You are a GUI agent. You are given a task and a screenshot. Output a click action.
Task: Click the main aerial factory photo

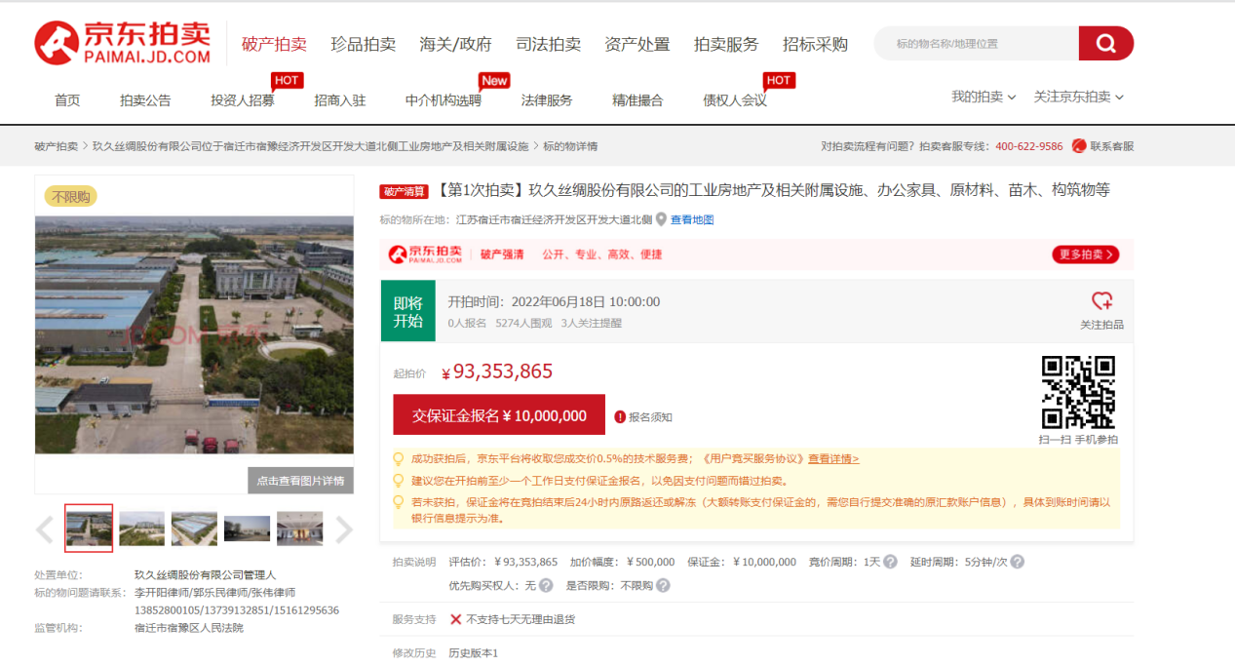coord(194,334)
